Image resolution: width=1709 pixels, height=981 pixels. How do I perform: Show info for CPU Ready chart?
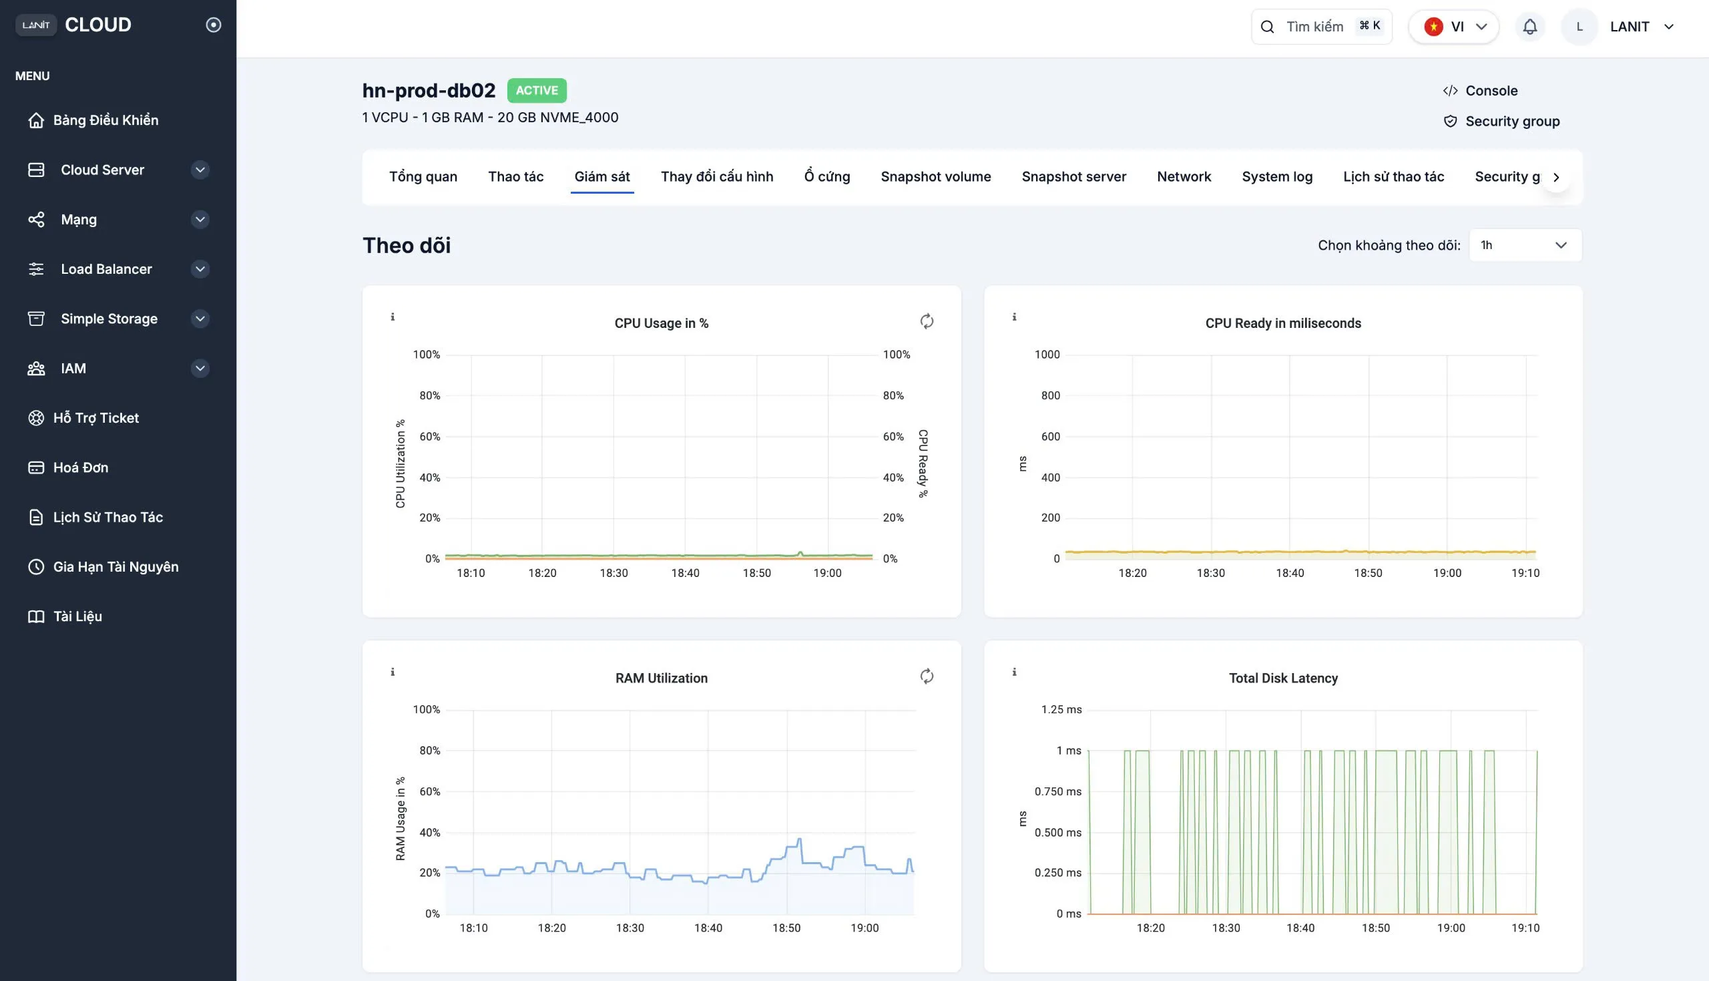[1014, 317]
